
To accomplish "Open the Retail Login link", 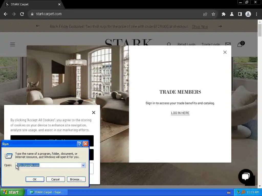I will point(186,44).
